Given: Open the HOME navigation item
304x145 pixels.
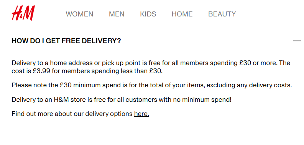Looking at the screenshot, I should coord(182,14).
